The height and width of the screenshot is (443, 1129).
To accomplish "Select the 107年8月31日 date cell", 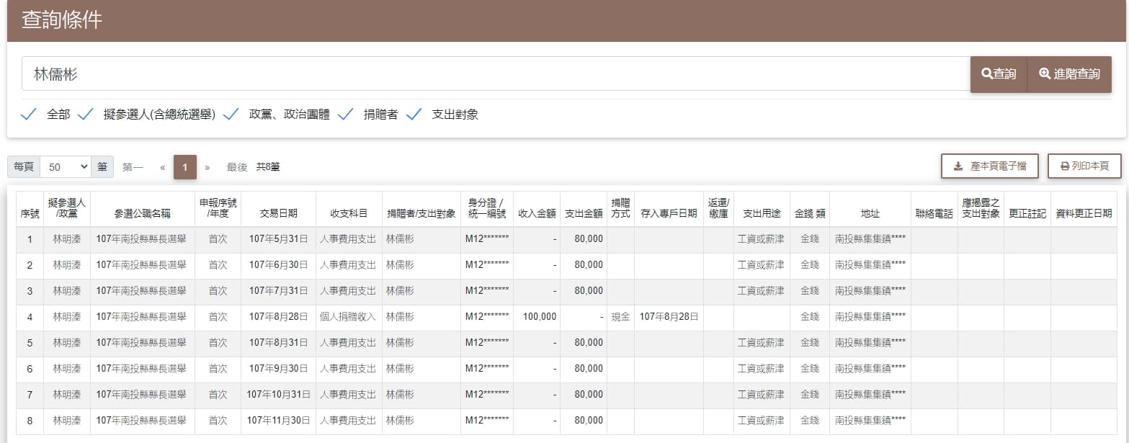I will [279, 343].
